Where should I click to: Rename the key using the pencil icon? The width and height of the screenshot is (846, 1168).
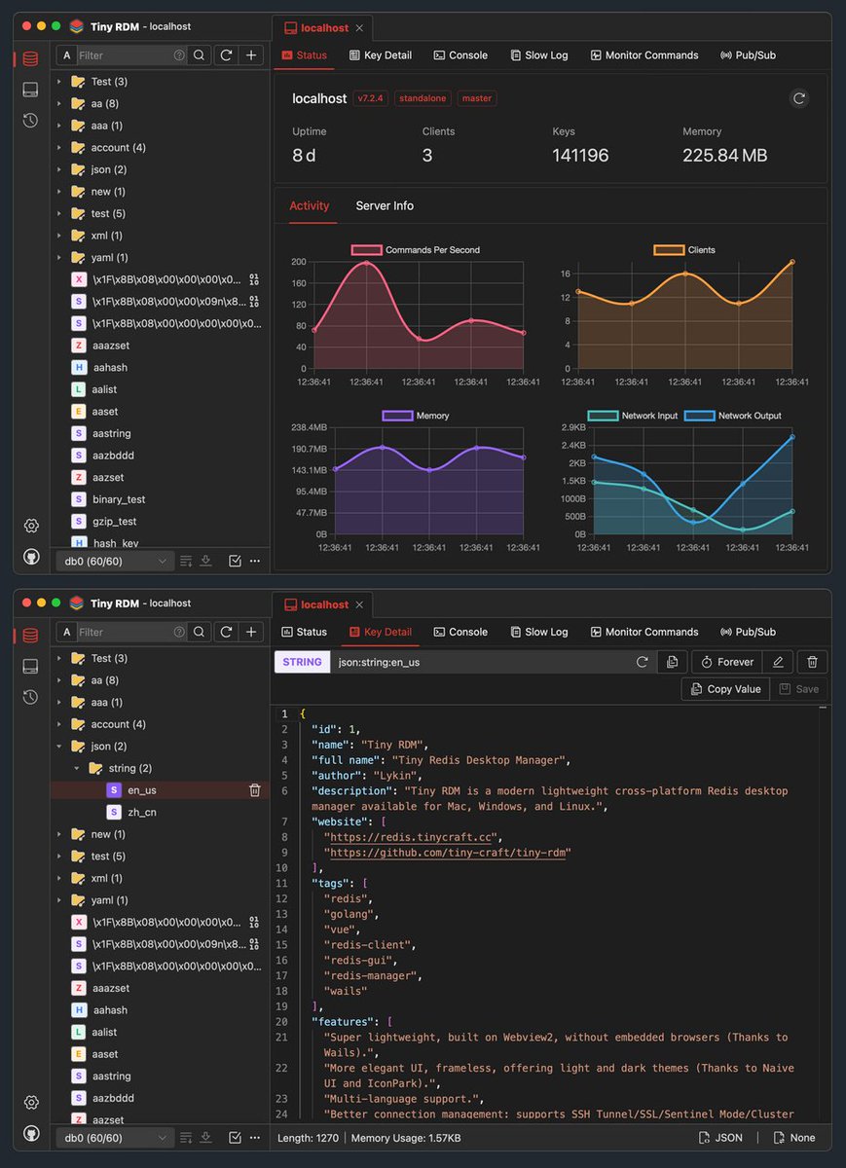click(x=778, y=662)
